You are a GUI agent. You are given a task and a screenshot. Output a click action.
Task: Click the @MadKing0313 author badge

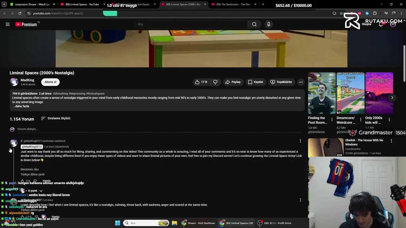coord(32,147)
